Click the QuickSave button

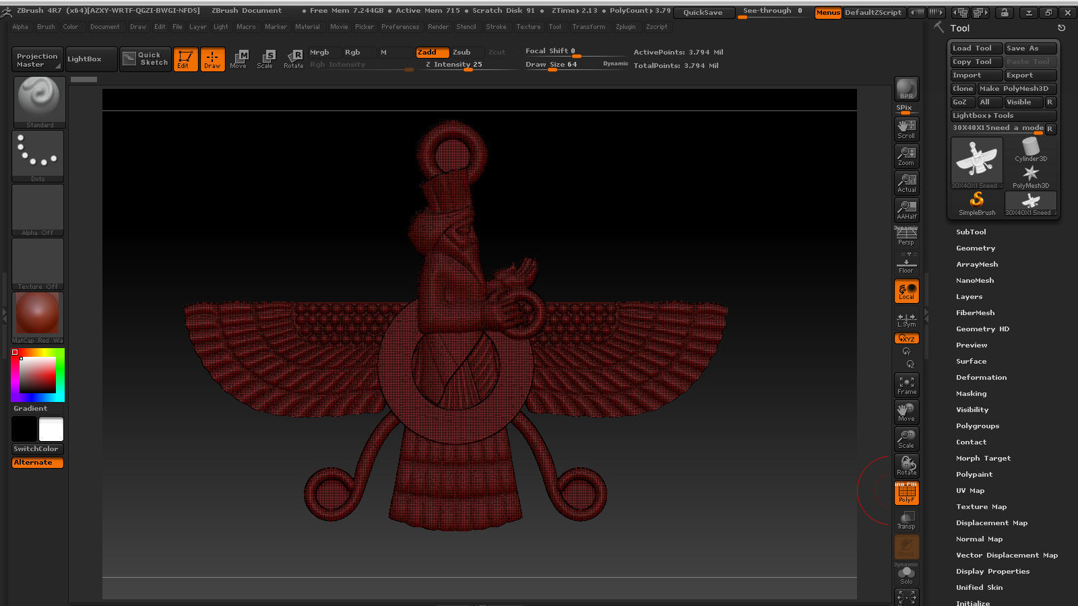tap(703, 12)
